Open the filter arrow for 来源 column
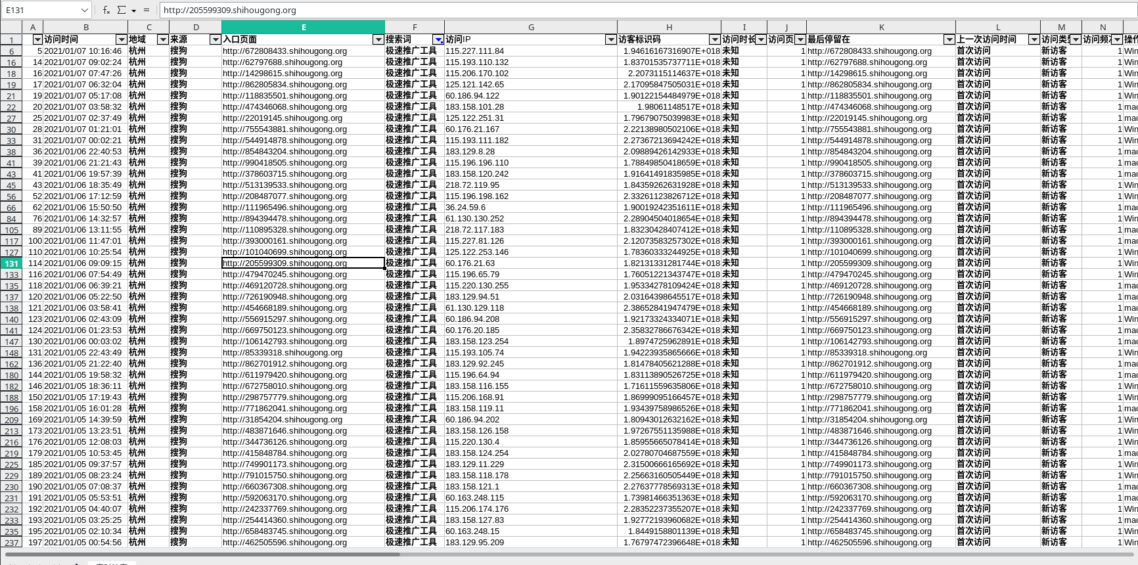The image size is (1138, 565). click(215, 39)
